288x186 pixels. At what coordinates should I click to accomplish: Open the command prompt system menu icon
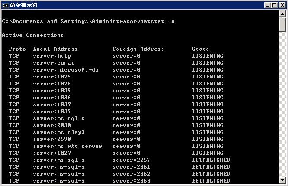tap(5, 5)
